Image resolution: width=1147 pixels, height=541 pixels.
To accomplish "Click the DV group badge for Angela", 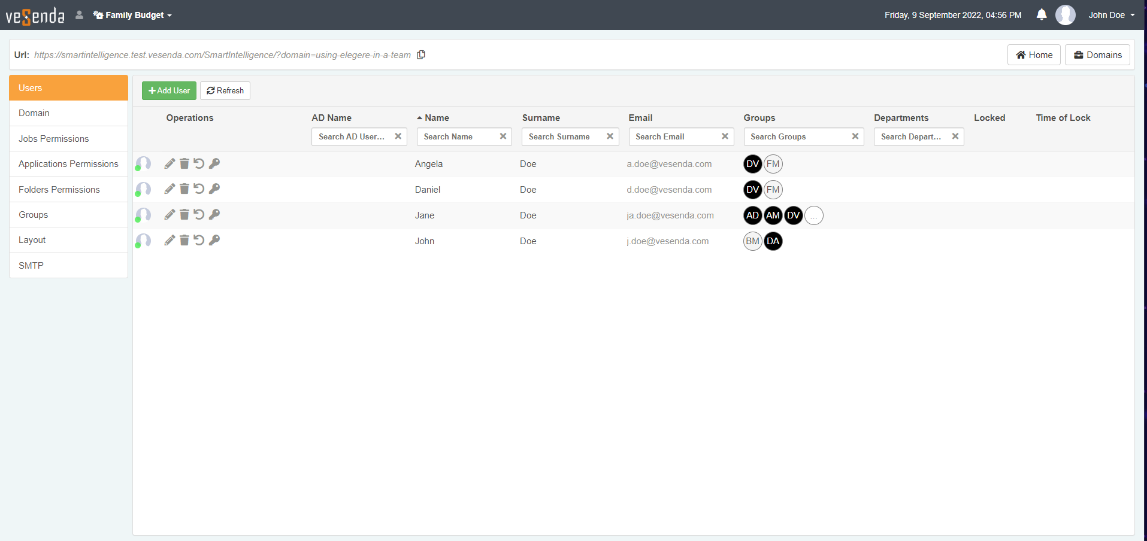I will (x=752, y=164).
